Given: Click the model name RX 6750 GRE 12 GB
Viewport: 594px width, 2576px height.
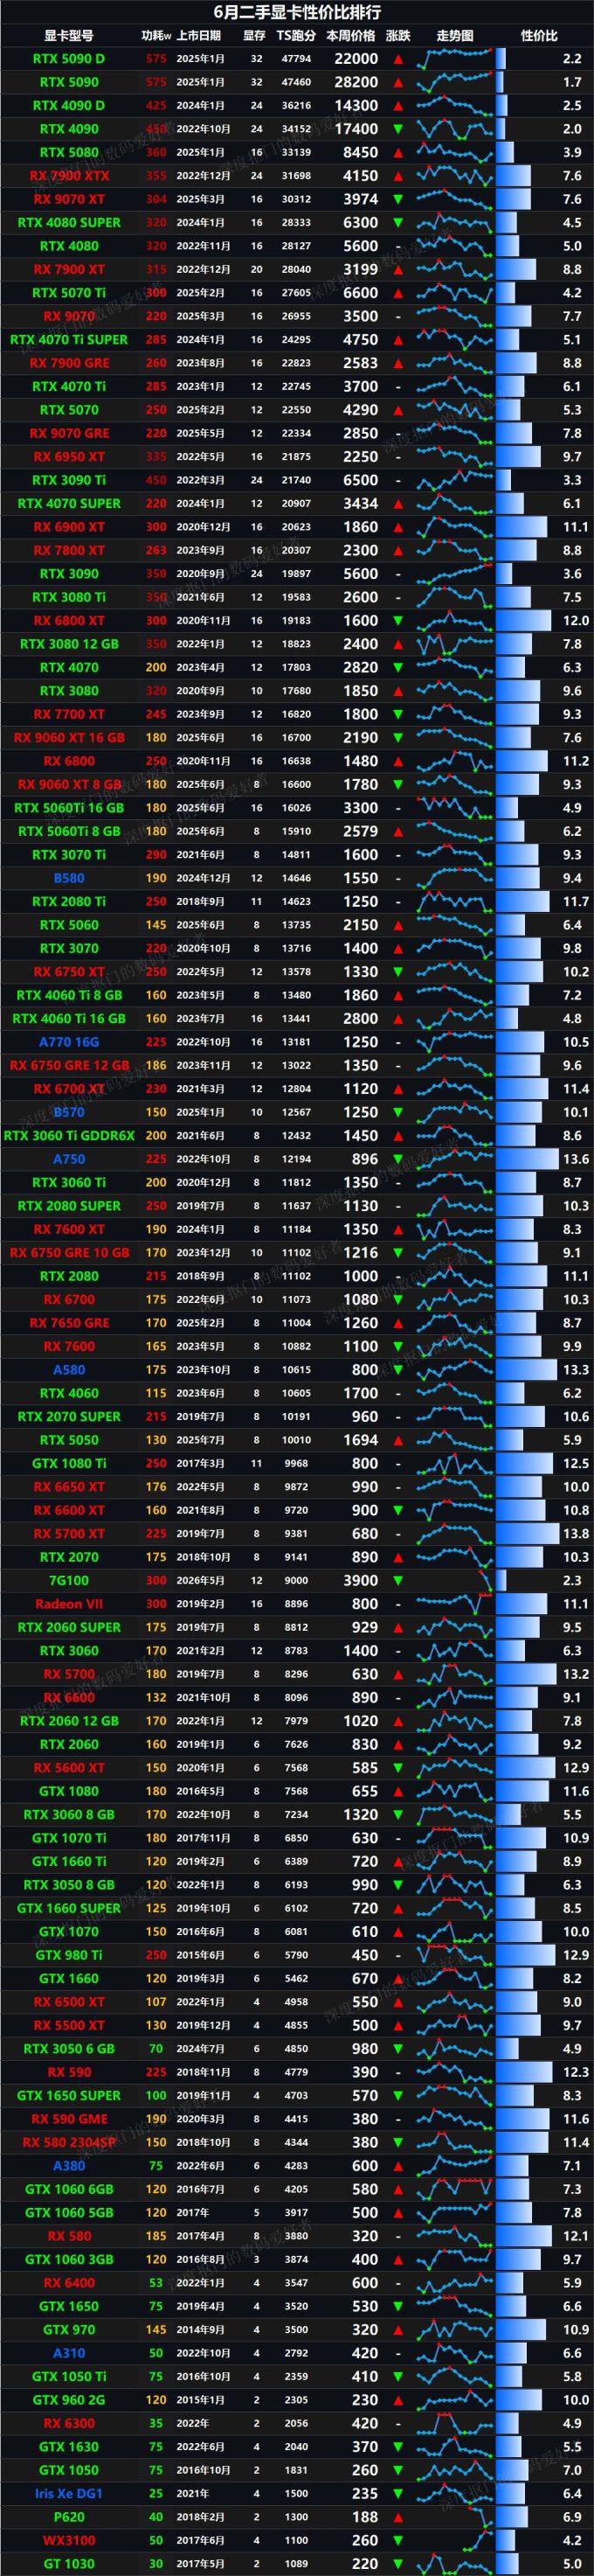Looking at the screenshot, I should (x=69, y=1066).
